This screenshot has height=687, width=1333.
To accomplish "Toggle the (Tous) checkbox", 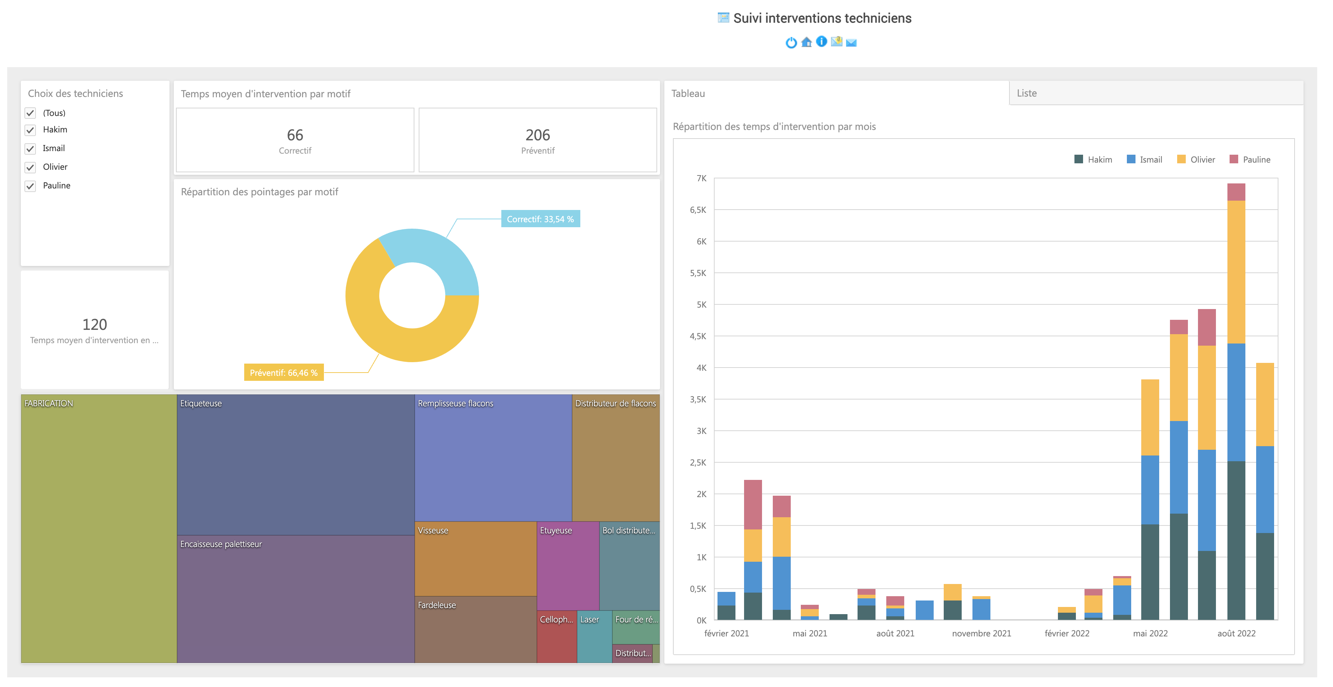I will coord(31,113).
